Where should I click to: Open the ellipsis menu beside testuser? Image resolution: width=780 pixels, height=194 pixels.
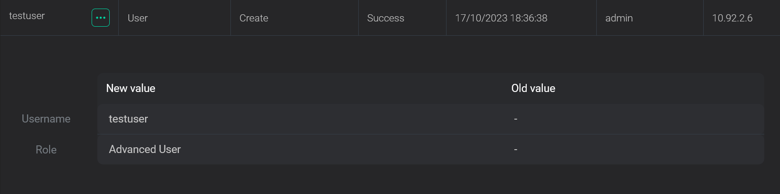tap(101, 18)
